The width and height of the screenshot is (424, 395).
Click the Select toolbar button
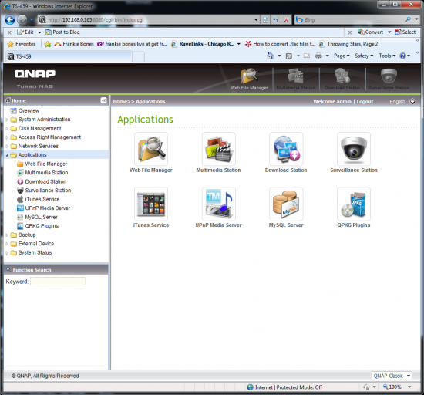tap(405, 32)
